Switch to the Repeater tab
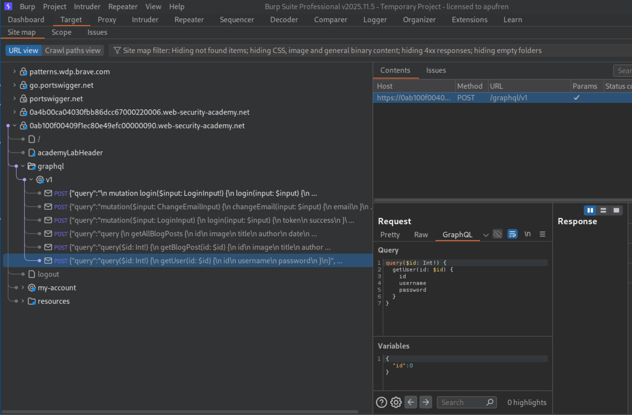The height and width of the screenshot is (415, 632). (189, 20)
